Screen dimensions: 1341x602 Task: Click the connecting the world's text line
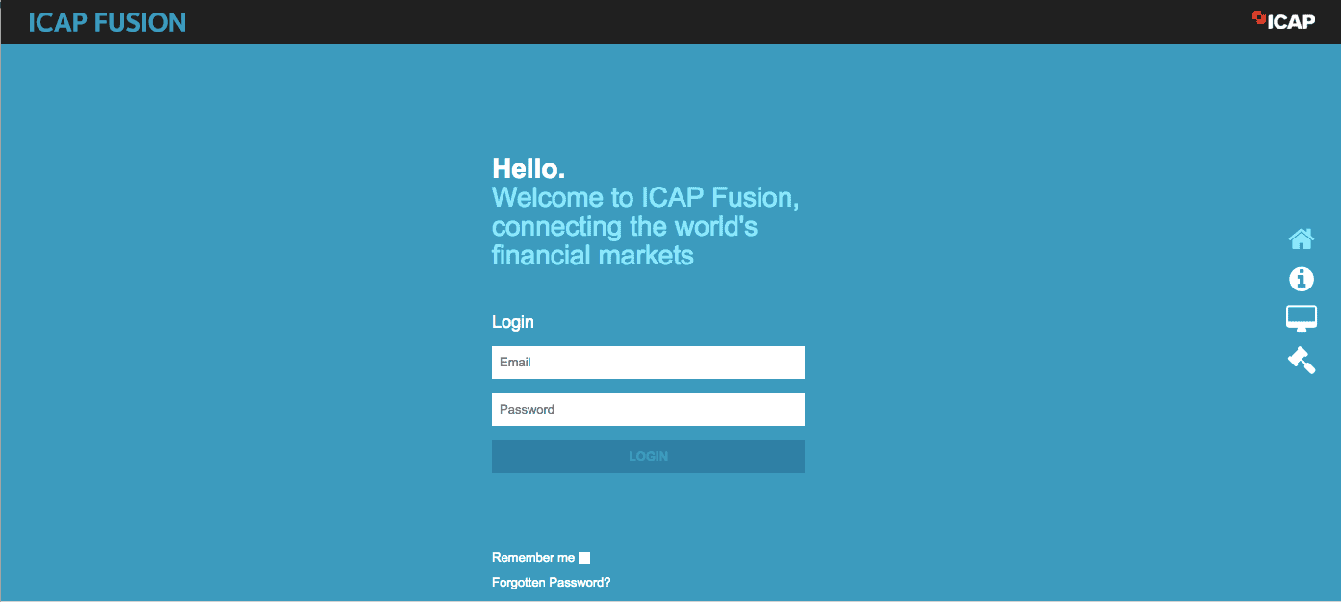624,227
